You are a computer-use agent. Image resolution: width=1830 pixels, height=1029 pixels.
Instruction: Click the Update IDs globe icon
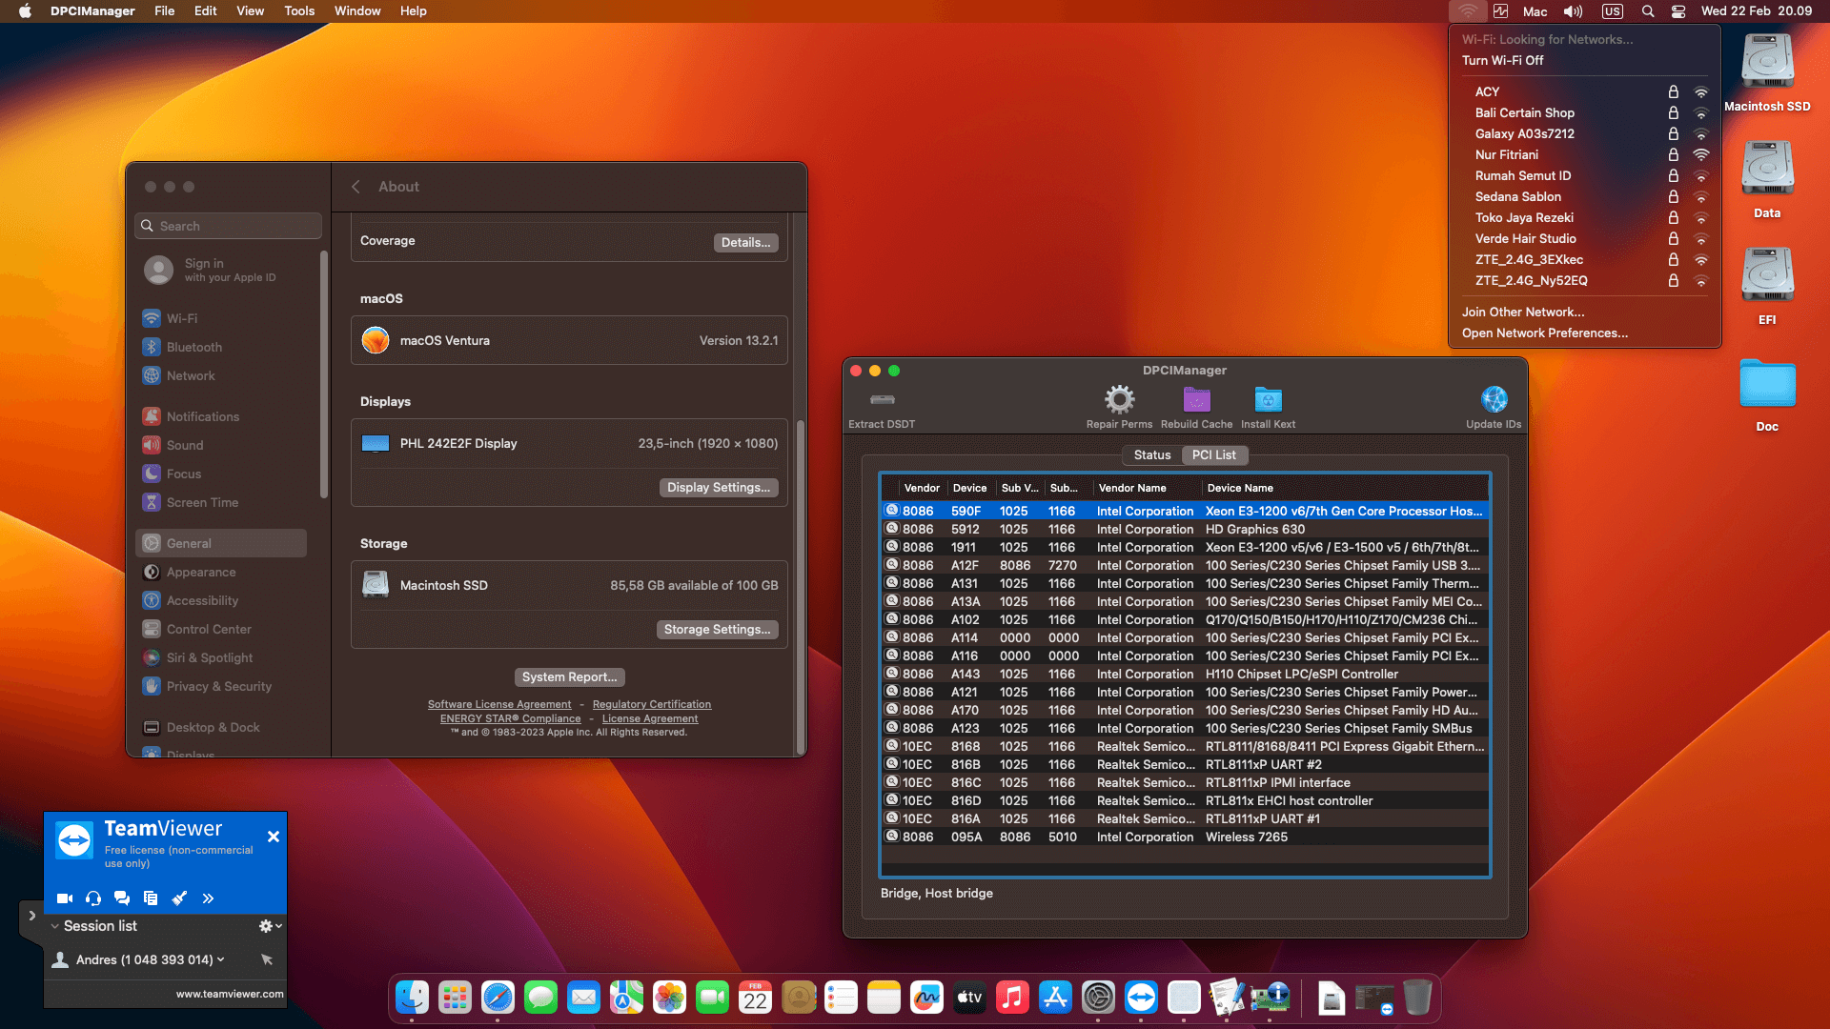tap(1494, 399)
